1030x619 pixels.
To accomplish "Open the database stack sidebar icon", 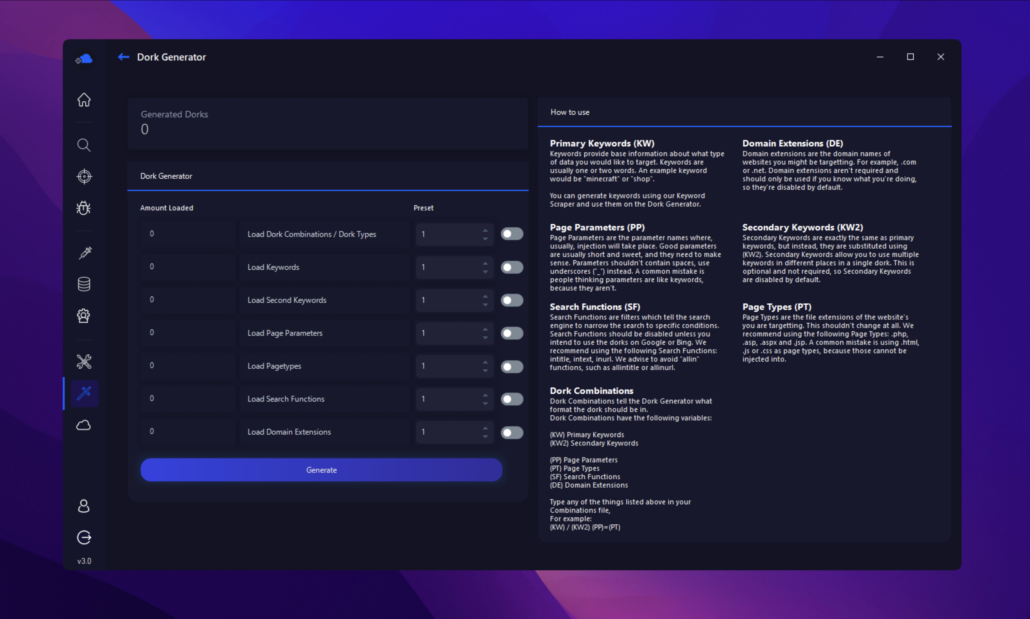I will coord(84,284).
